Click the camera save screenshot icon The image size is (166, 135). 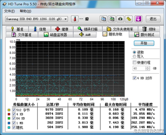(120, 19)
